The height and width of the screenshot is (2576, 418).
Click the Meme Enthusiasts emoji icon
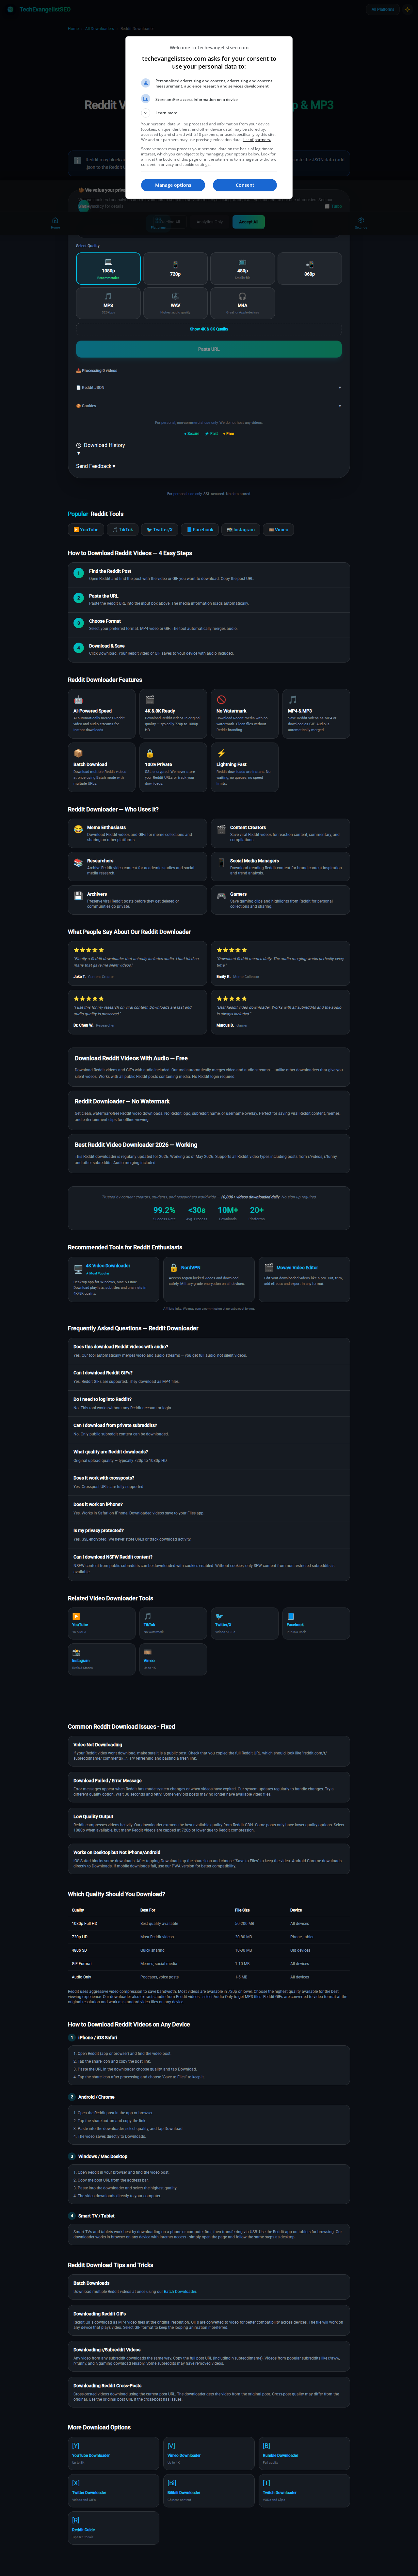(78, 829)
